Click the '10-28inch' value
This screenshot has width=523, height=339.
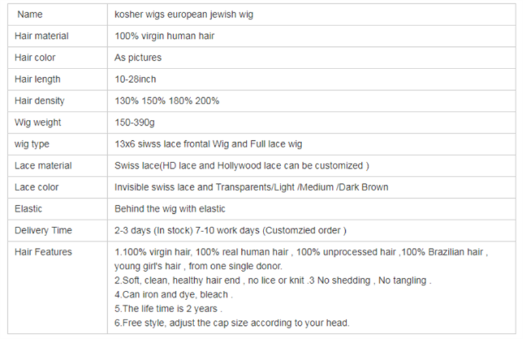pos(135,79)
